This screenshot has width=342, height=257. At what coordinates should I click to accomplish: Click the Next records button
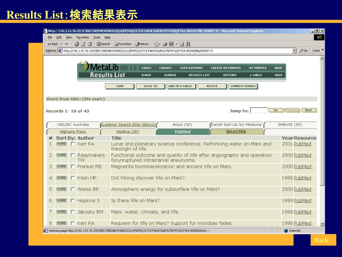pos(309,110)
